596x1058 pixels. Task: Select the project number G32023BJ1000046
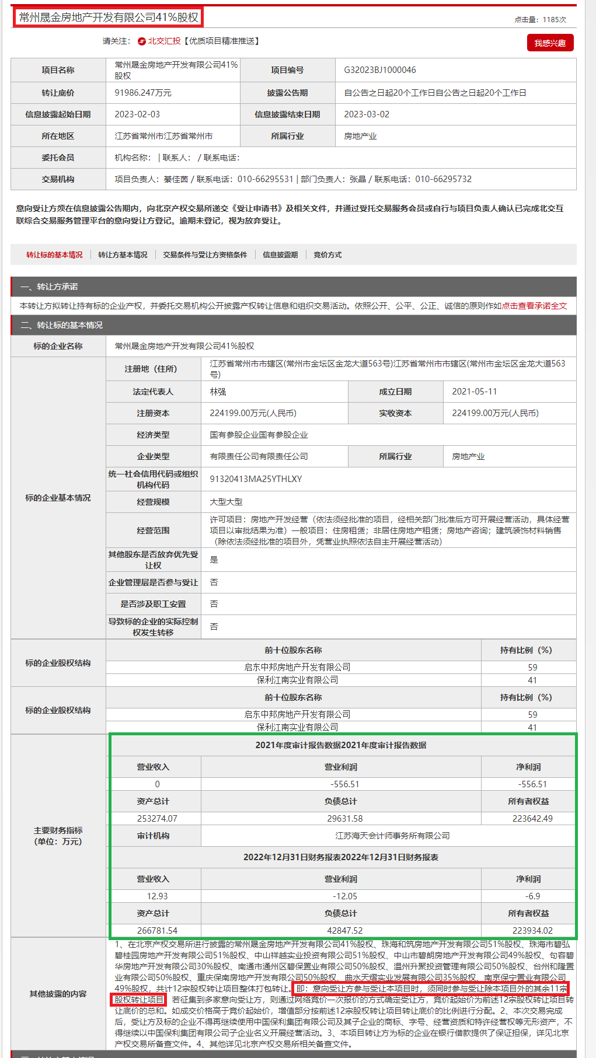pos(380,70)
